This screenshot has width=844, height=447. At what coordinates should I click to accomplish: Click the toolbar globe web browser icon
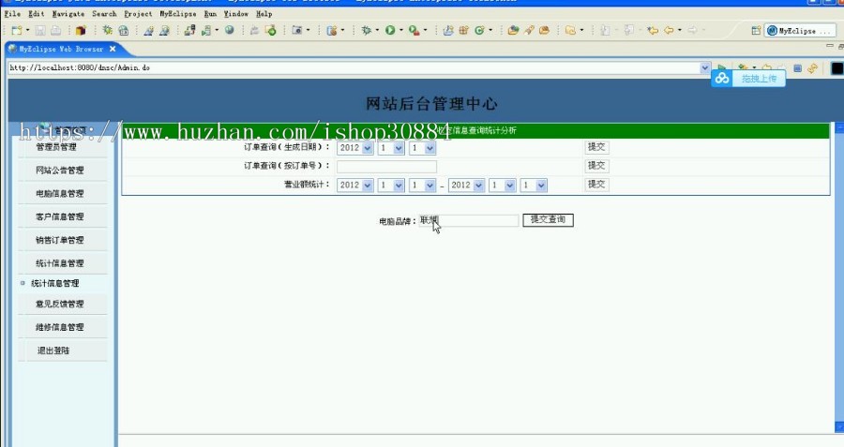click(230, 30)
